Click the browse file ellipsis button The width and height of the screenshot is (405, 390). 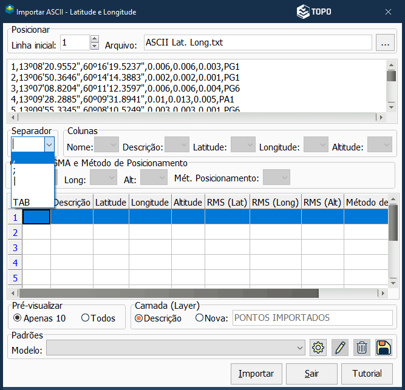pos(384,43)
